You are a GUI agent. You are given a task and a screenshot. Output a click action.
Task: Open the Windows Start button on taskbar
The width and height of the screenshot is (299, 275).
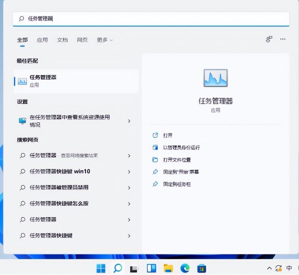[101, 268]
